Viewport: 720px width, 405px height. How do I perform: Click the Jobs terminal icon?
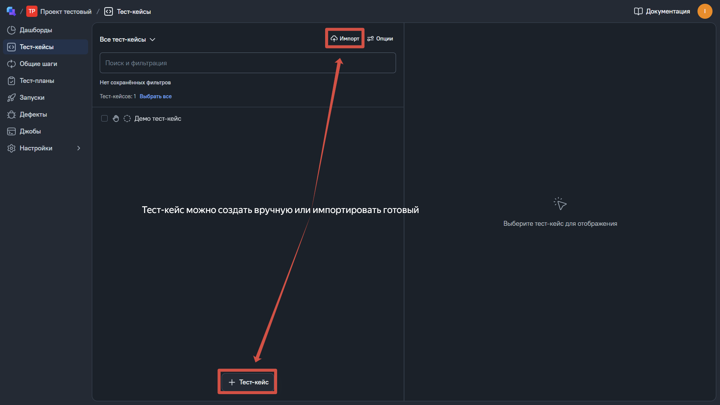point(11,131)
